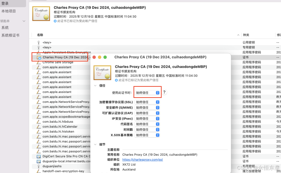Click the help question mark button
The height and width of the screenshot is (173, 281).
164,92
